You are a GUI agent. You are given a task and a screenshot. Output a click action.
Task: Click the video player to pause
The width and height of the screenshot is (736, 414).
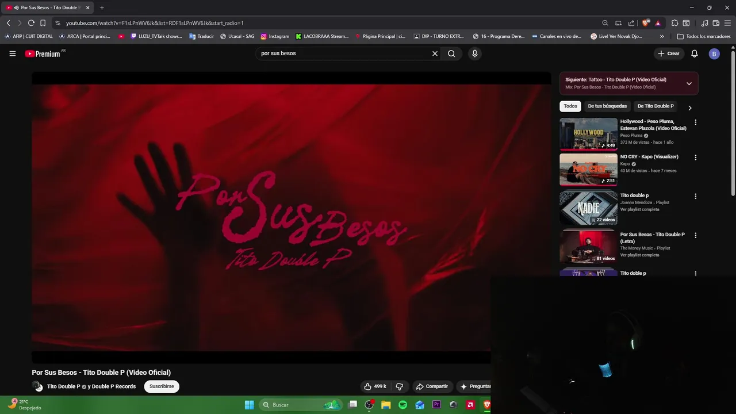click(291, 217)
